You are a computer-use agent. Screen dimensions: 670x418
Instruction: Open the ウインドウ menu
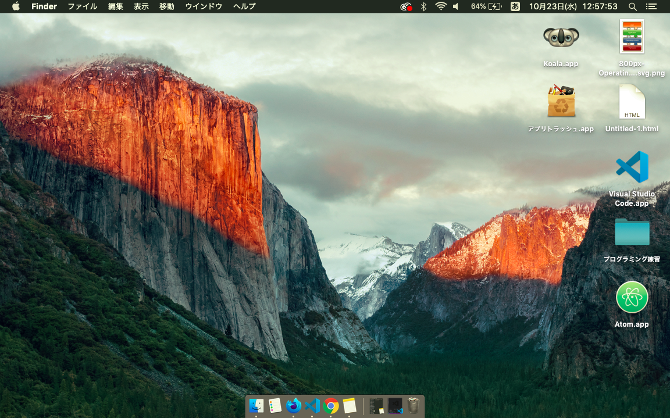pyautogui.click(x=204, y=6)
